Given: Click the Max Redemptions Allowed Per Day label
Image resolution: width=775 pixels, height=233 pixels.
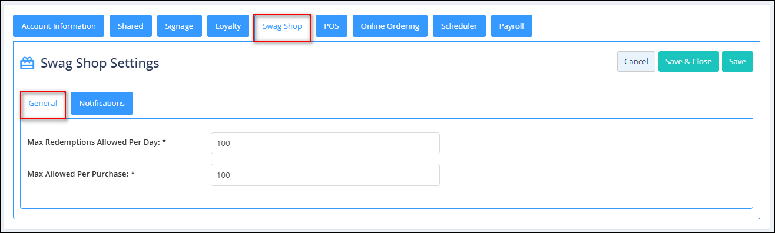Looking at the screenshot, I should 97,142.
